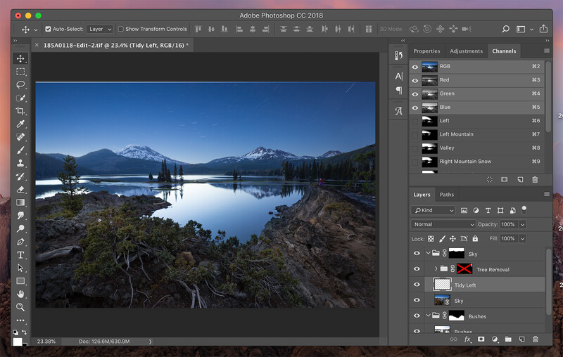Click the search magnifier in options bar
The height and width of the screenshot is (357, 563).
(505, 29)
